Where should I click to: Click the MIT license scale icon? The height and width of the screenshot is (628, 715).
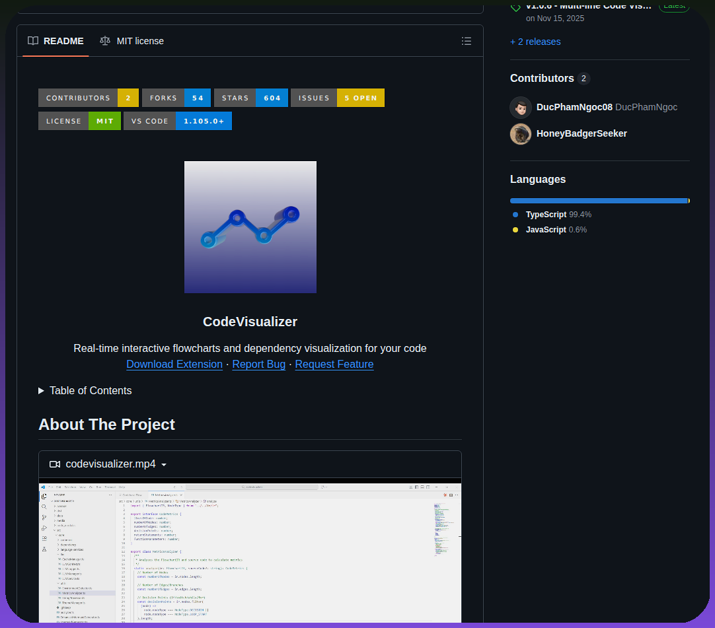tap(105, 41)
